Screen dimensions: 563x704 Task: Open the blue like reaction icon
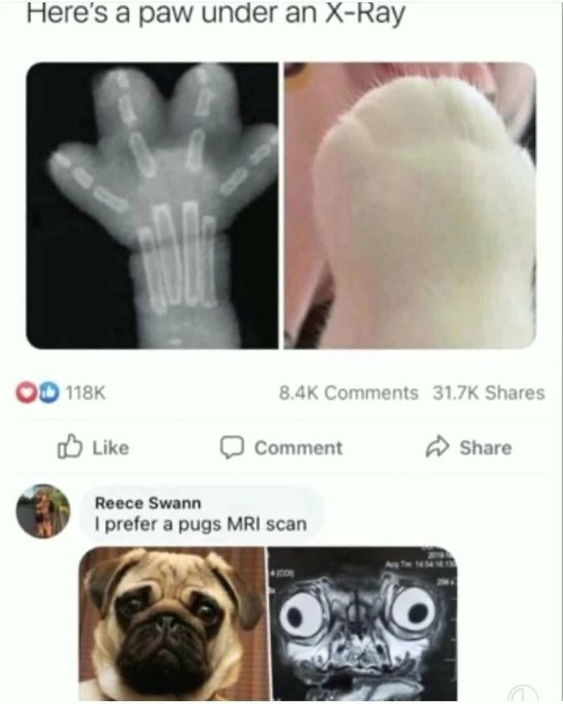coord(48,393)
